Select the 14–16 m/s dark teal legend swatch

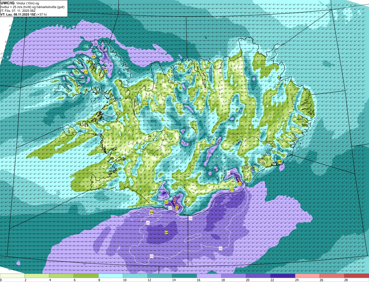click(x=184, y=276)
